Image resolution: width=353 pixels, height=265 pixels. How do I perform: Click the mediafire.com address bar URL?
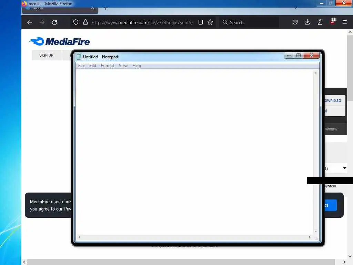click(142, 22)
